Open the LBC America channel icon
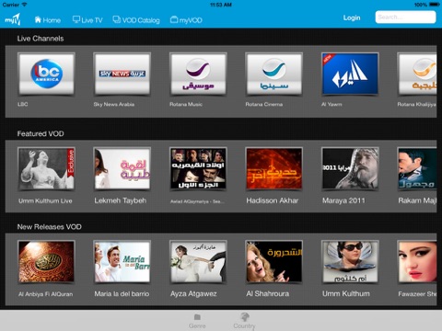This screenshot has width=442, height=331. coord(46,74)
